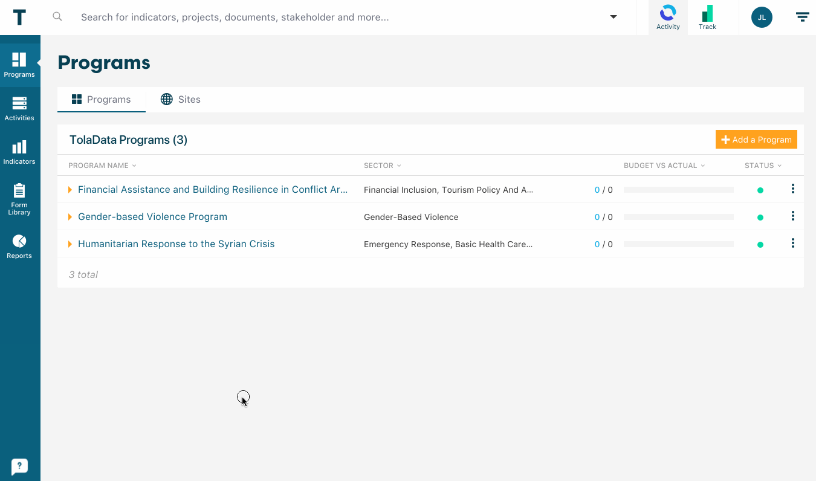Sort by the Status column header
The image size is (816, 481).
(x=763, y=166)
